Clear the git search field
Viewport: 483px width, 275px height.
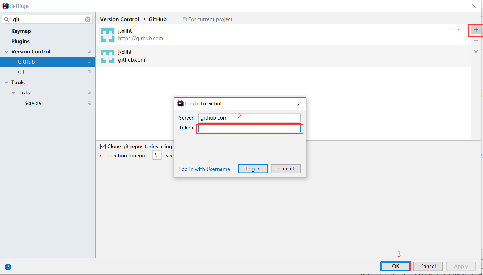coord(88,19)
